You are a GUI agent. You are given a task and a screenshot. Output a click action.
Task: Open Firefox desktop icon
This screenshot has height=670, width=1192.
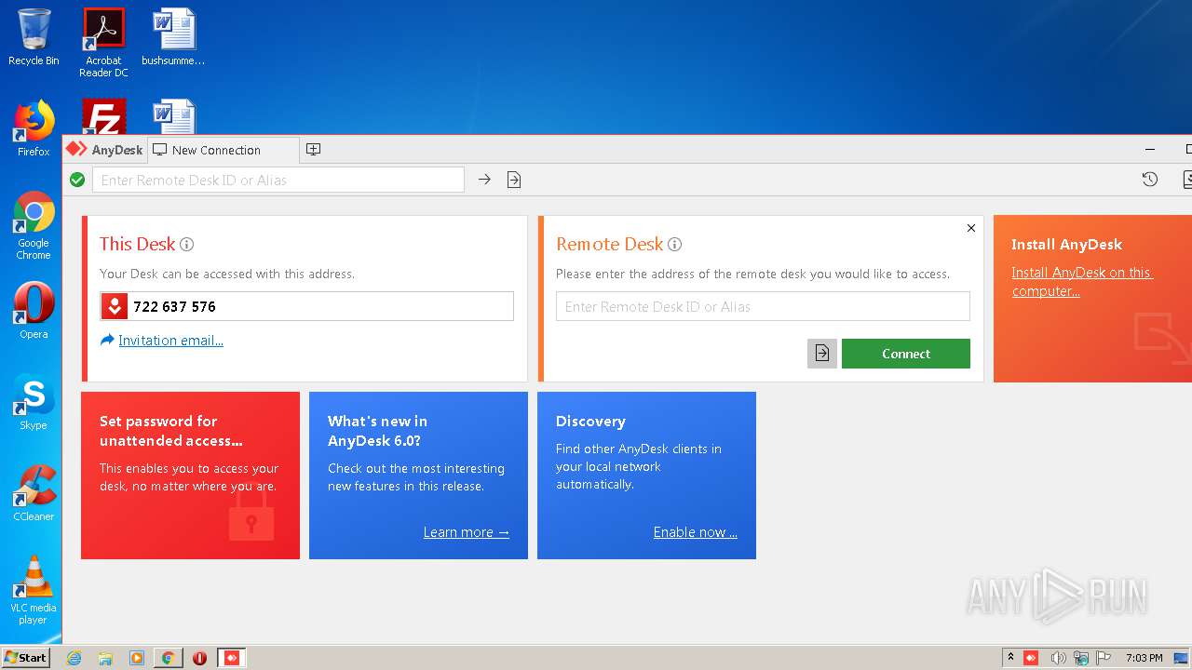click(34, 128)
